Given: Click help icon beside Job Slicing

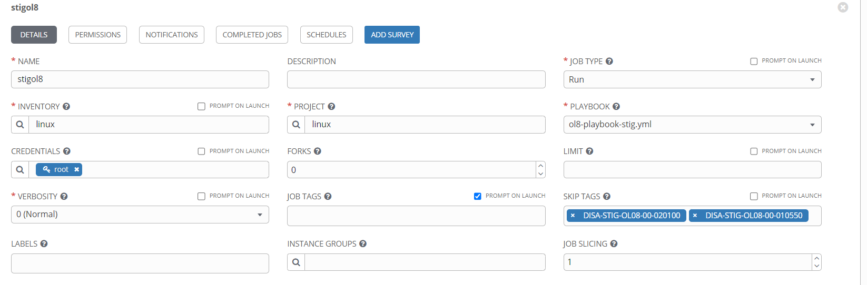Looking at the screenshot, I should (x=614, y=244).
